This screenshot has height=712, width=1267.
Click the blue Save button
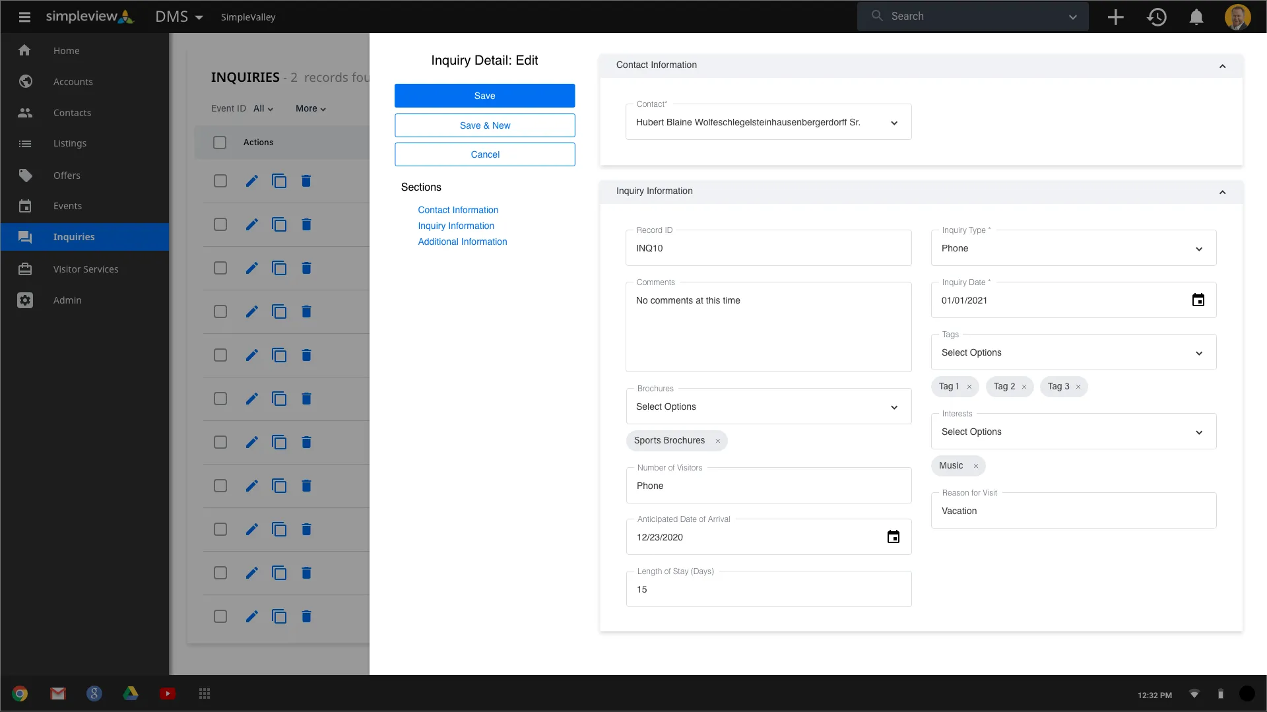tap(484, 96)
